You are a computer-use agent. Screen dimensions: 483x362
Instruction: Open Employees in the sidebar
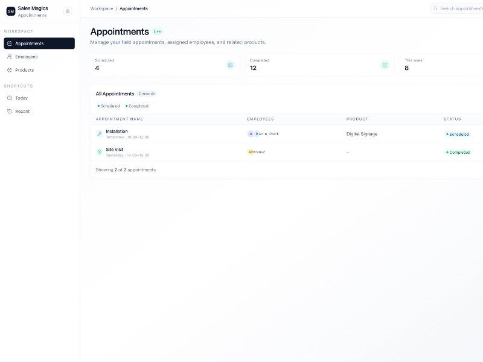(x=26, y=57)
